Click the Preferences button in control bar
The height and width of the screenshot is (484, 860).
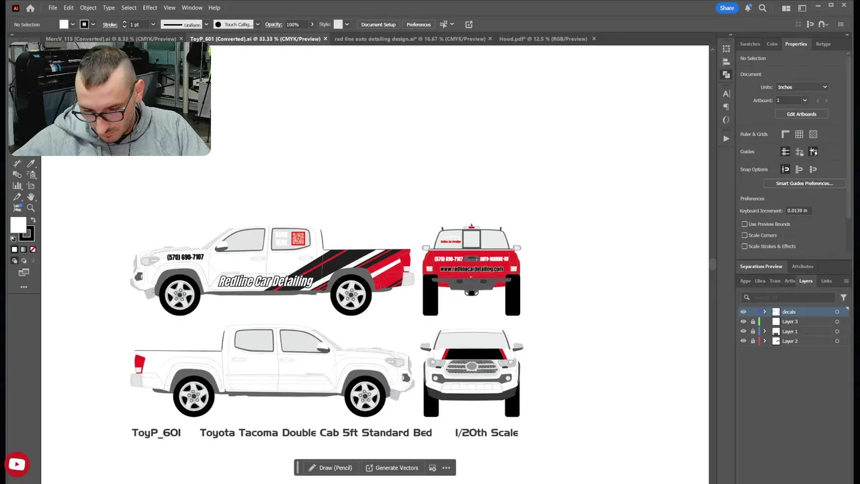[x=419, y=25]
